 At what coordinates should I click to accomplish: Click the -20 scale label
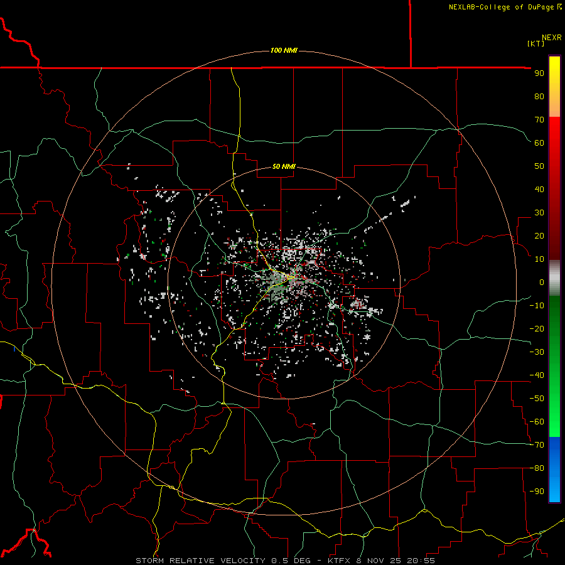click(x=537, y=328)
